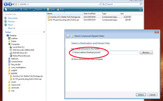Expand the Views dropdown arrow
Screen dimensions: 163x101
(30, 9)
